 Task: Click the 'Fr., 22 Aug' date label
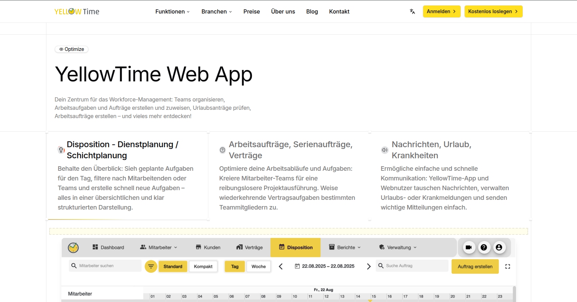(x=323, y=290)
